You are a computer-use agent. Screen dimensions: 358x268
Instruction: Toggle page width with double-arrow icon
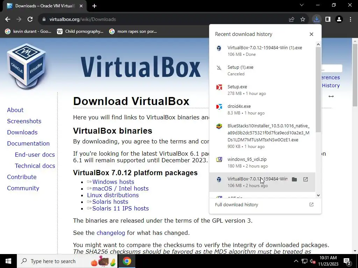[331, 96]
